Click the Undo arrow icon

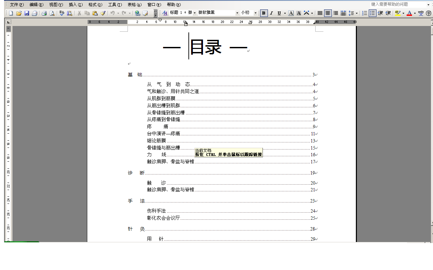click(113, 13)
